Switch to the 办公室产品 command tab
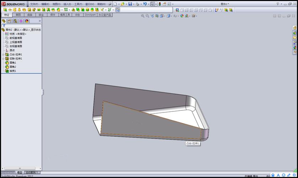 [x=105, y=15]
